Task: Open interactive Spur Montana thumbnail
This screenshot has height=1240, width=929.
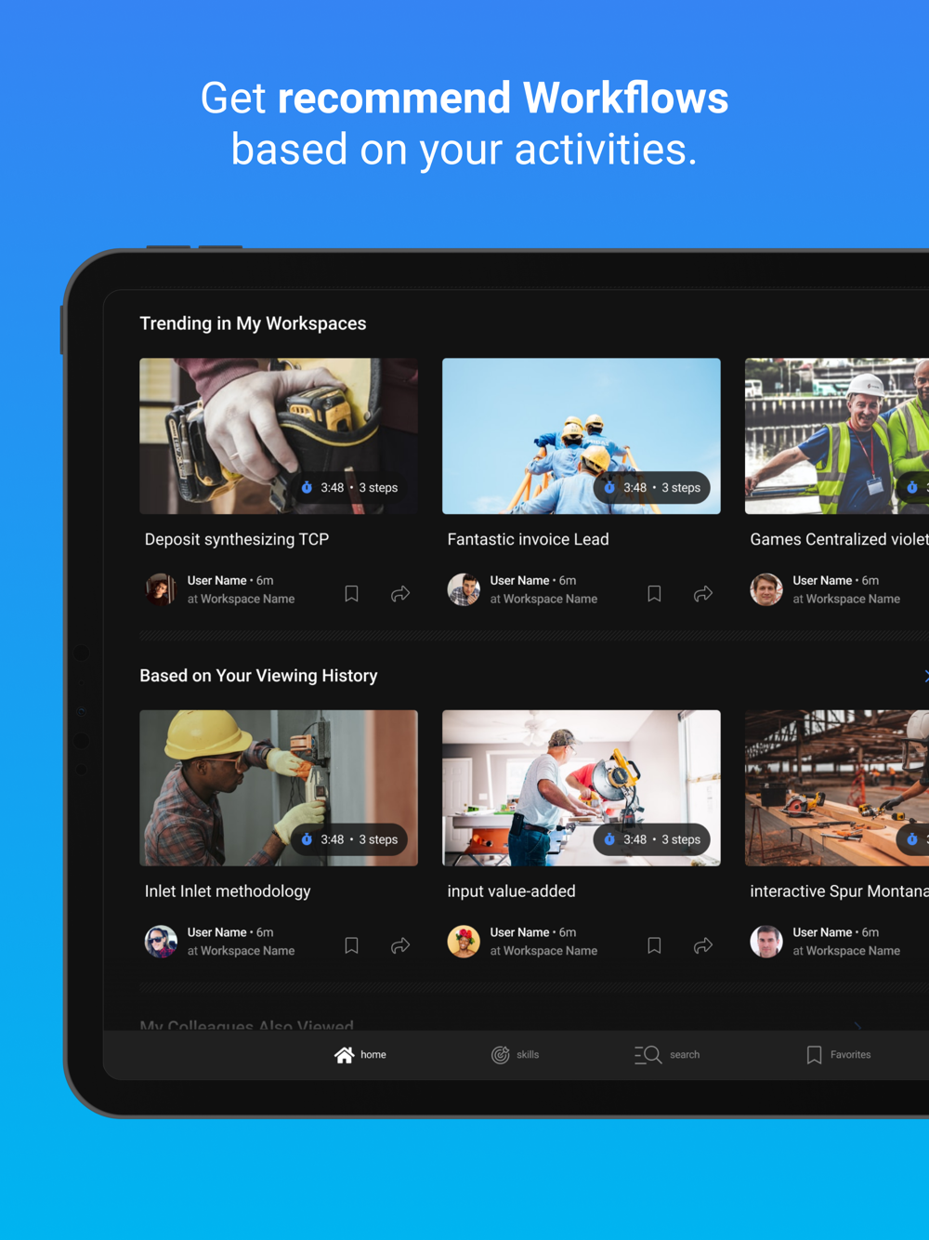Action: pos(837,788)
